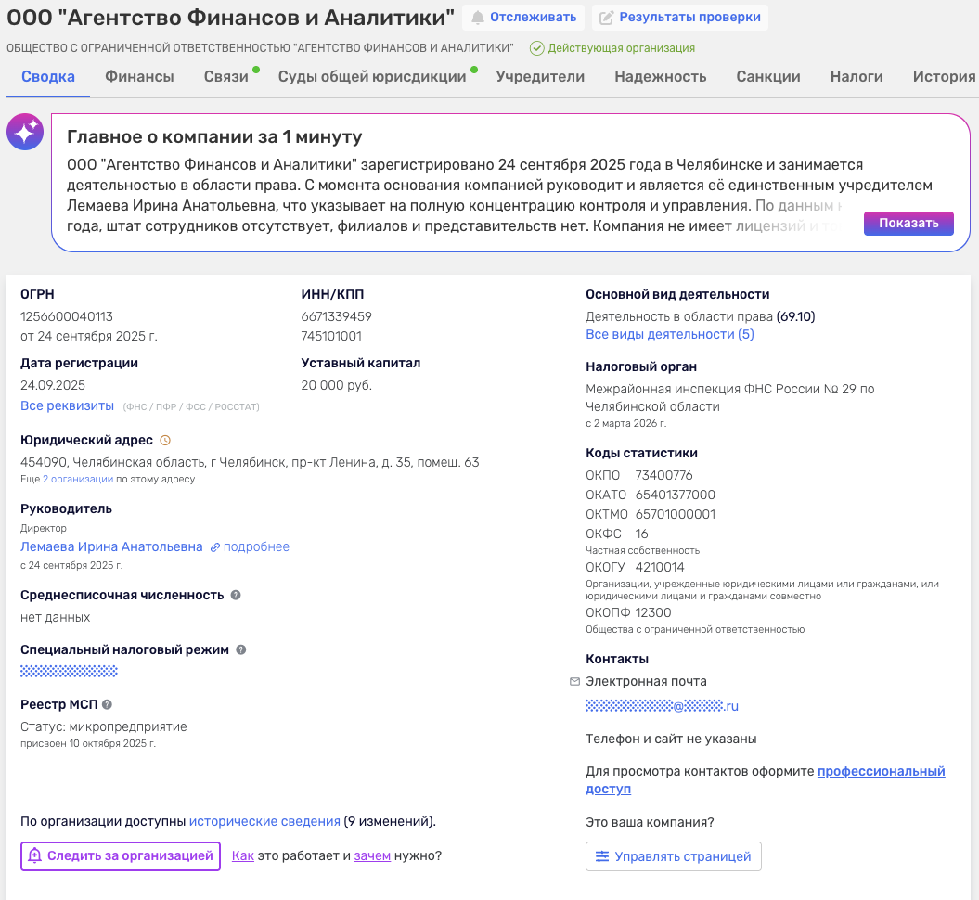The height and width of the screenshot is (900, 979).
Task: Open Суды общей юрисдикции tab
Action: tap(372, 77)
